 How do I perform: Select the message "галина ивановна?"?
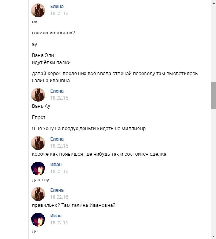(x=53, y=33)
